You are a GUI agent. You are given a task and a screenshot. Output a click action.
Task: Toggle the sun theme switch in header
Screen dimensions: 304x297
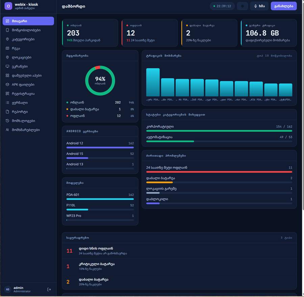pyautogui.click(x=242, y=6)
